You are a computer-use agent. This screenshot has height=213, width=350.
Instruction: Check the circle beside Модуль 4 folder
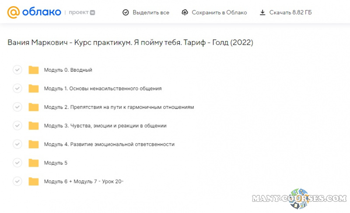point(17,144)
